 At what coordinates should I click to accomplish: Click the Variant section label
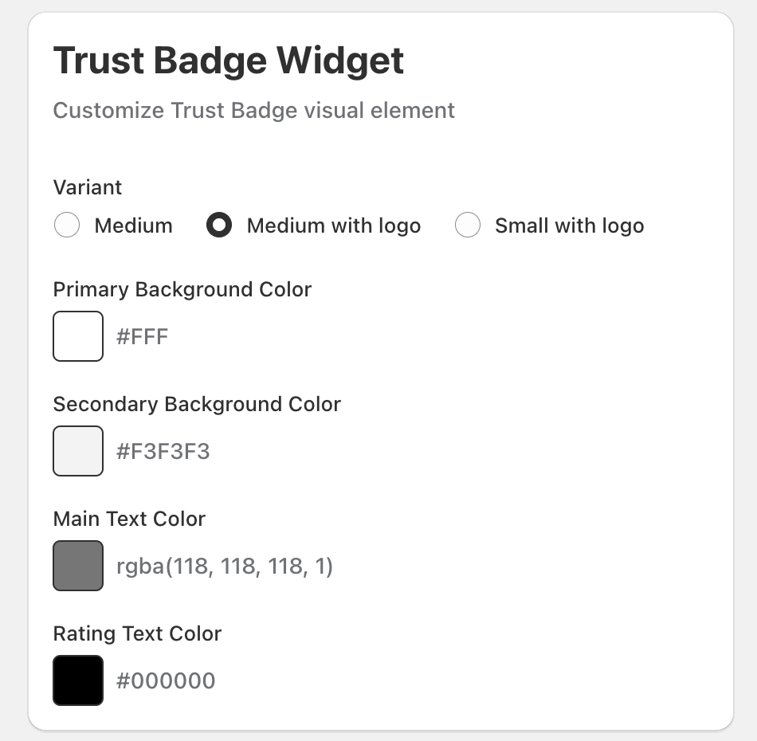(x=87, y=187)
